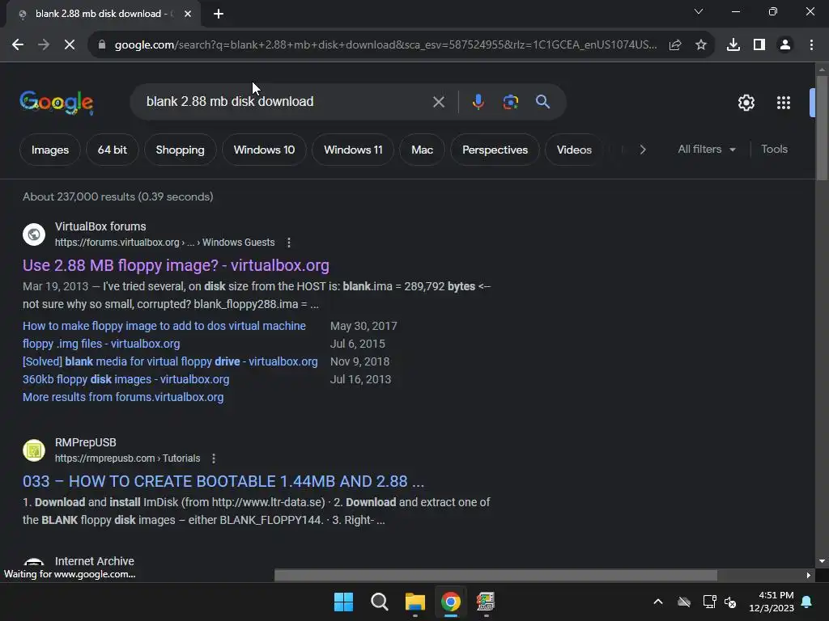Open Google quick settings gear
The image size is (829, 621).
746,103
